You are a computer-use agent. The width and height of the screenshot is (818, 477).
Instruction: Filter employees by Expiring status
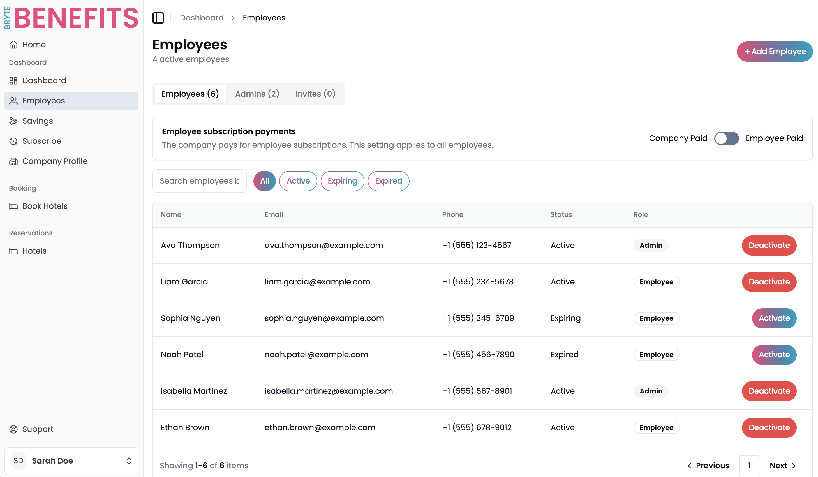coord(342,181)
